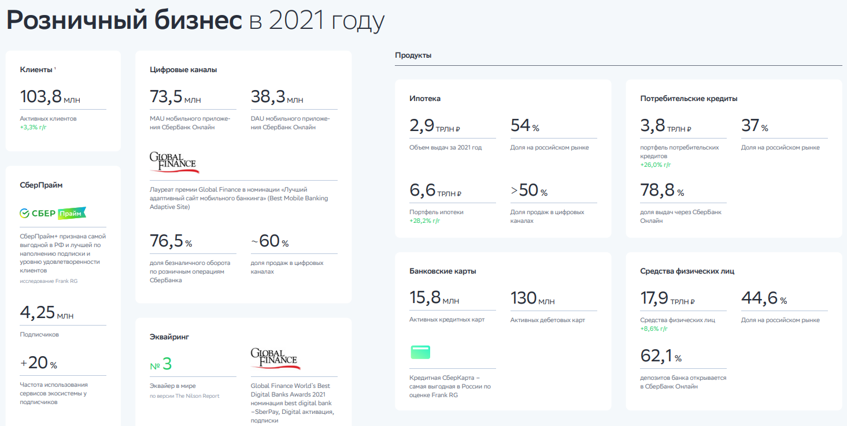Select the heading "Розничный бизнес в 2021 году"

point(195,21)
